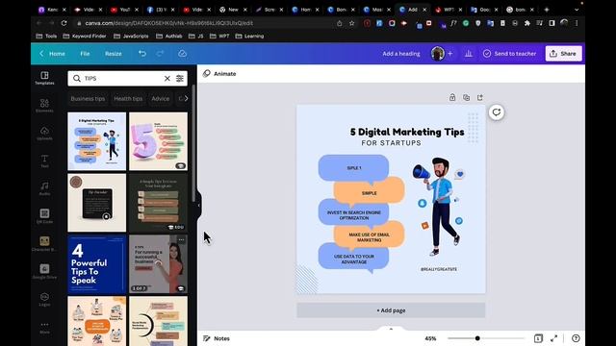Open the Keyword Finder bookmark folder
616x346 pixels.
pyautogui.click(x=85, y=37)
